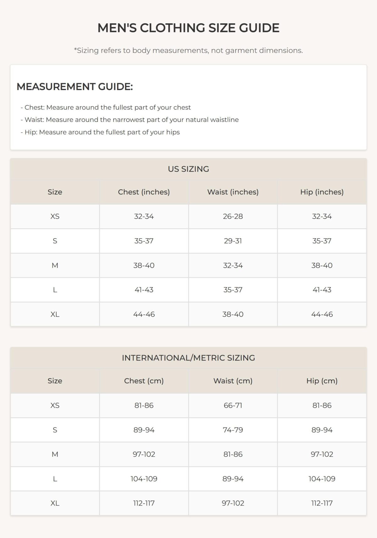Click the Chest (cm) column header
The width and height of the screenshot is (377, 538).
point(144,381)
